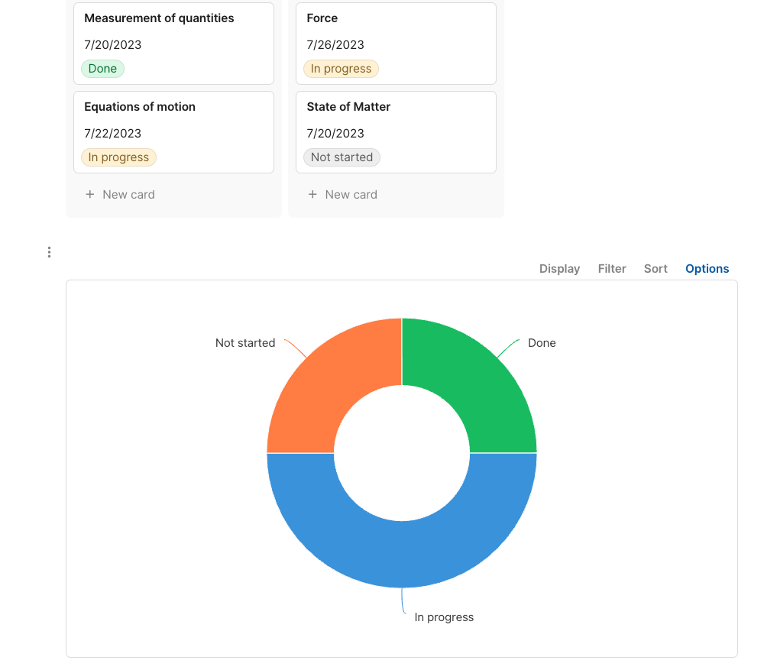Click the plus icon under State of Matter
This screenshot has width=764, height=670.
coord(312,194)
